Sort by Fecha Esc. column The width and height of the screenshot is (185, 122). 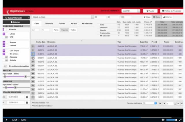click(x=41, y=42)
